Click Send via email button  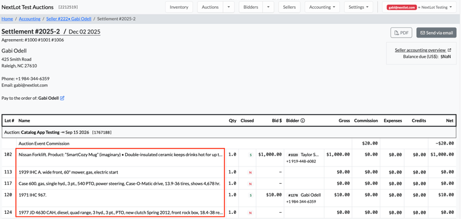(437, 33)
